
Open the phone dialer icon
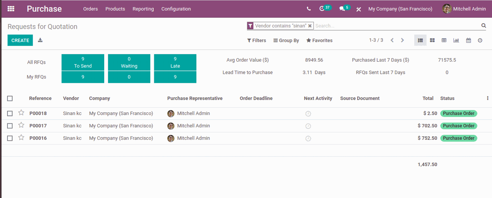coord(309,9)
